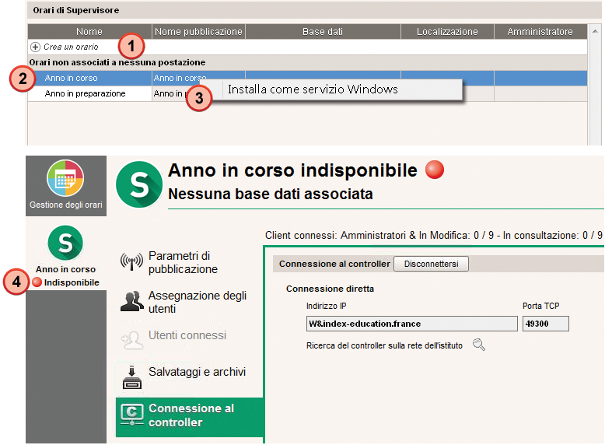Image resolution: width=605 pixels, height=445 pixels.
Task: Click the Porta TCP field
Action: pyautogui.click(x=546, y=324)
